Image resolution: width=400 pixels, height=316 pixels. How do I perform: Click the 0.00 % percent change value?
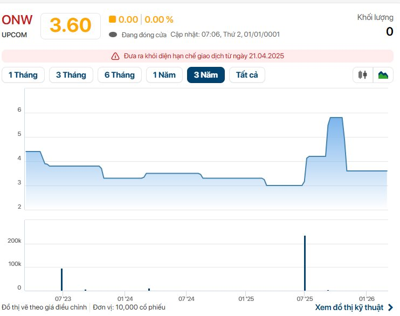point(159,19)
